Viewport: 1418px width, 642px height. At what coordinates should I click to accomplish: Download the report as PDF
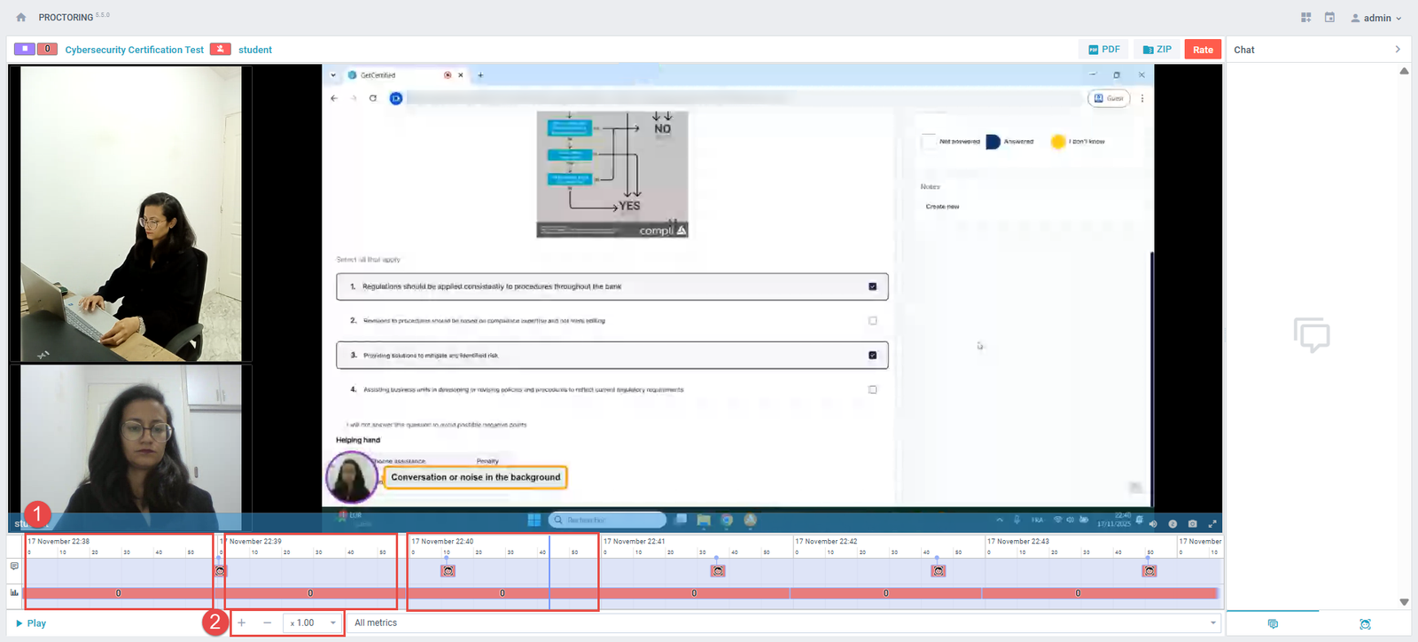coord(1103,50)
